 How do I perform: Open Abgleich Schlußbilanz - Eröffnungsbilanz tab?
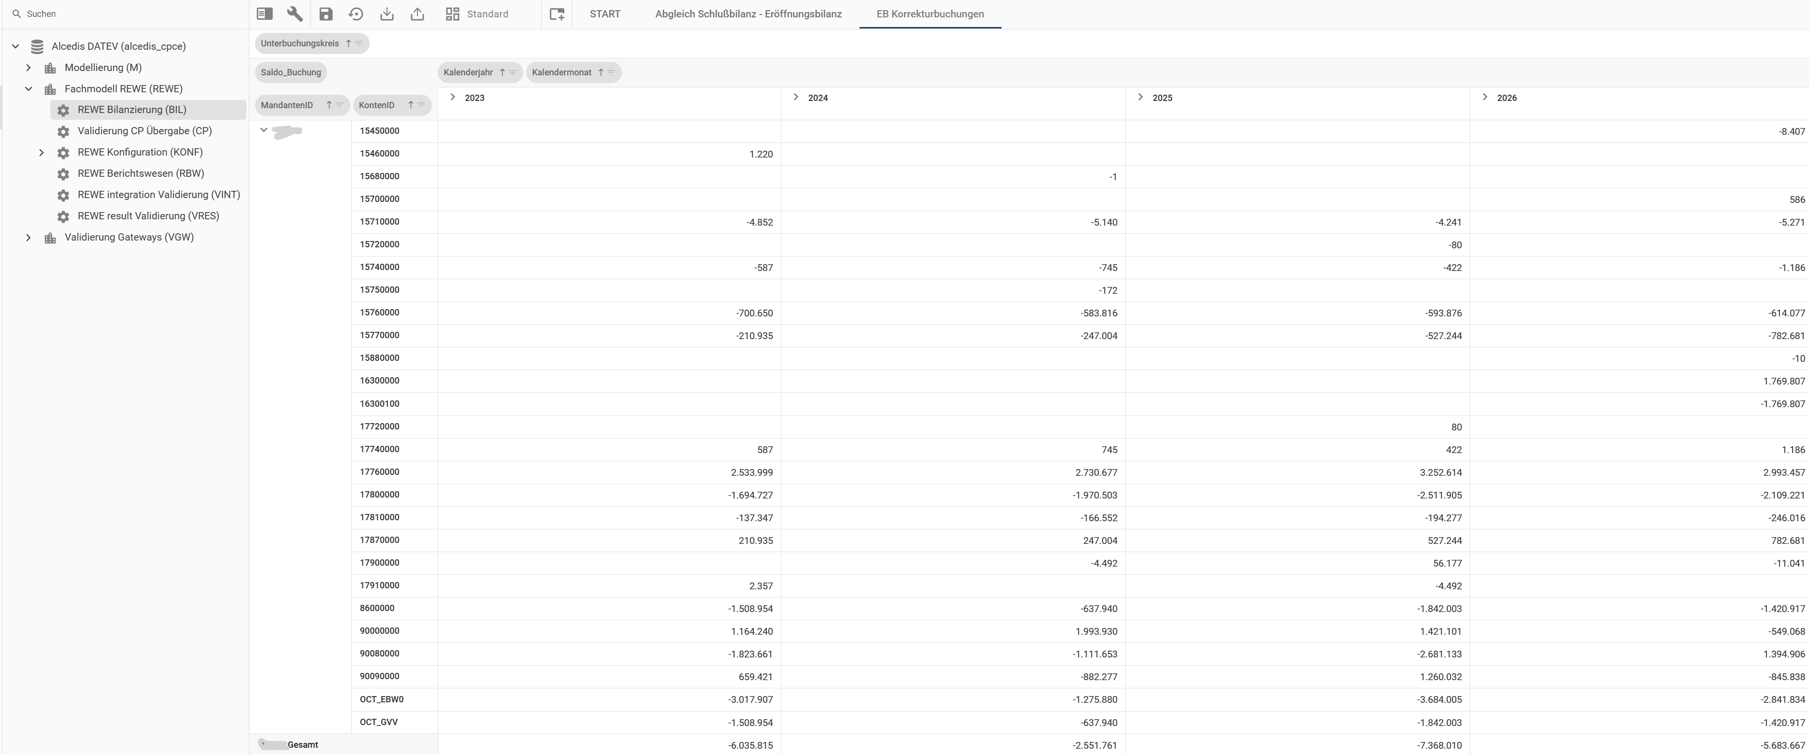point(748,14)
